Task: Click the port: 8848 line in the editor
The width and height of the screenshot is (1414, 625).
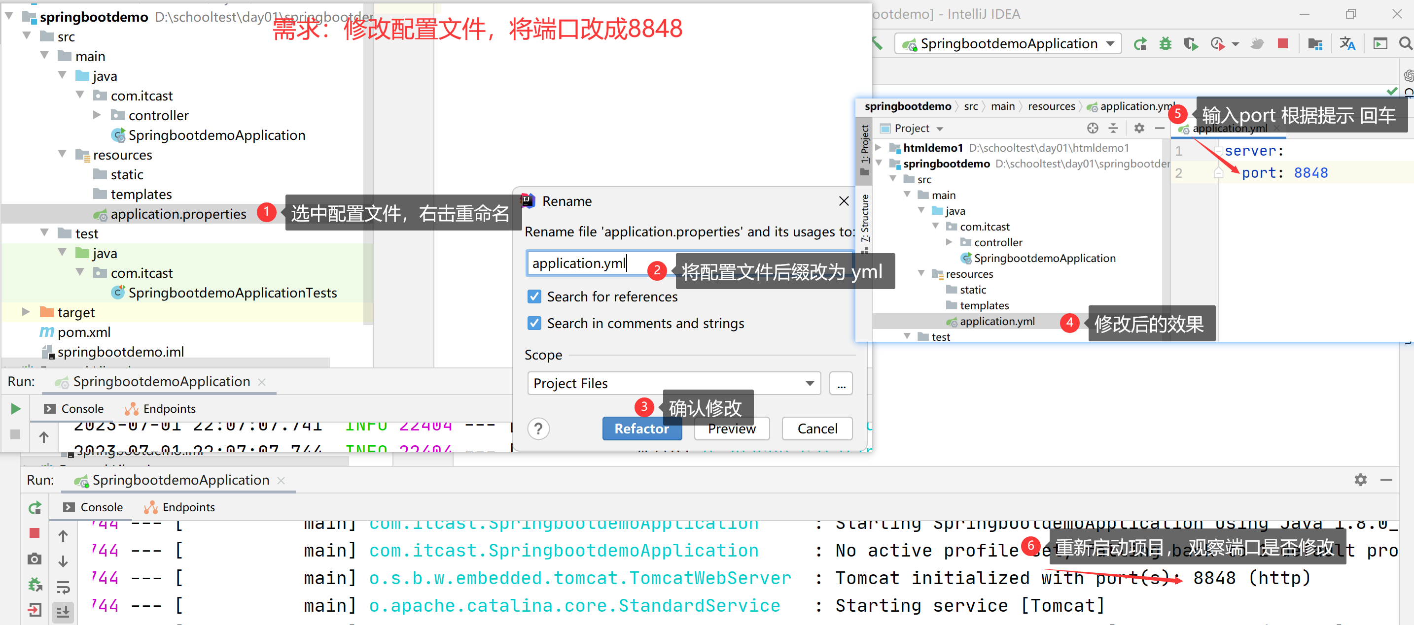Action: (x=1284, y=173)
